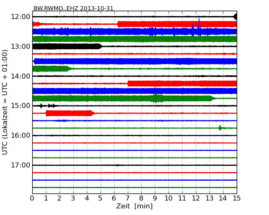Click the thick black noise block on the 13:00 trace
The height and width of the screenshot is (215, 269).
click(67, 46)
